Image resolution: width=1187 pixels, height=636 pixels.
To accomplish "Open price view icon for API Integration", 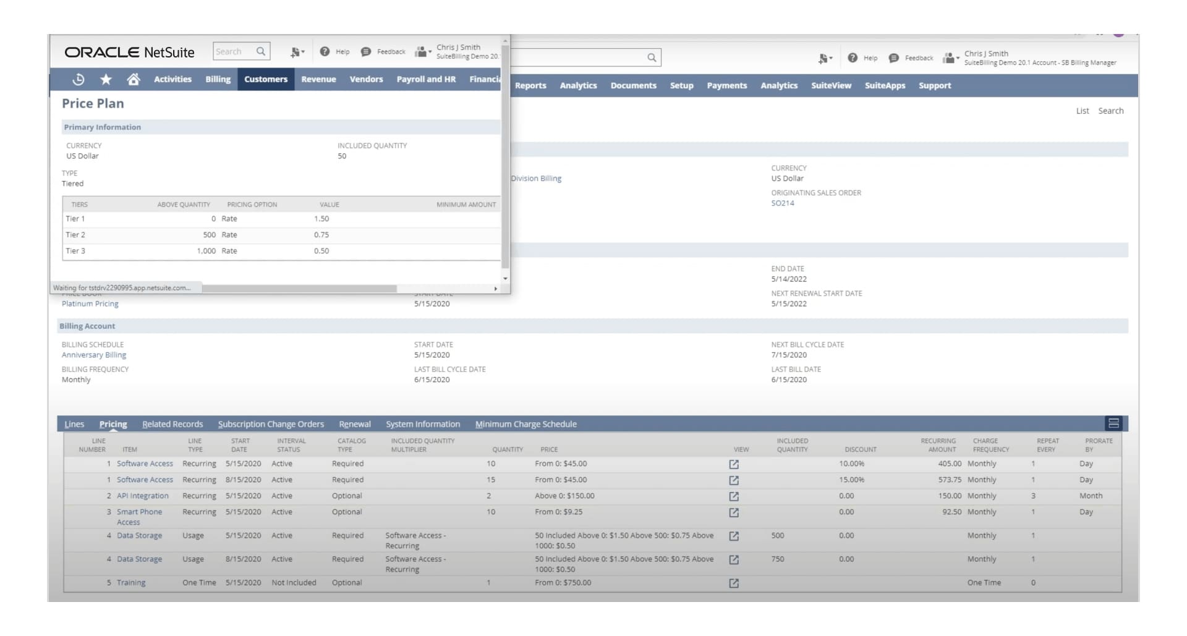I will (x=734, y=496).
